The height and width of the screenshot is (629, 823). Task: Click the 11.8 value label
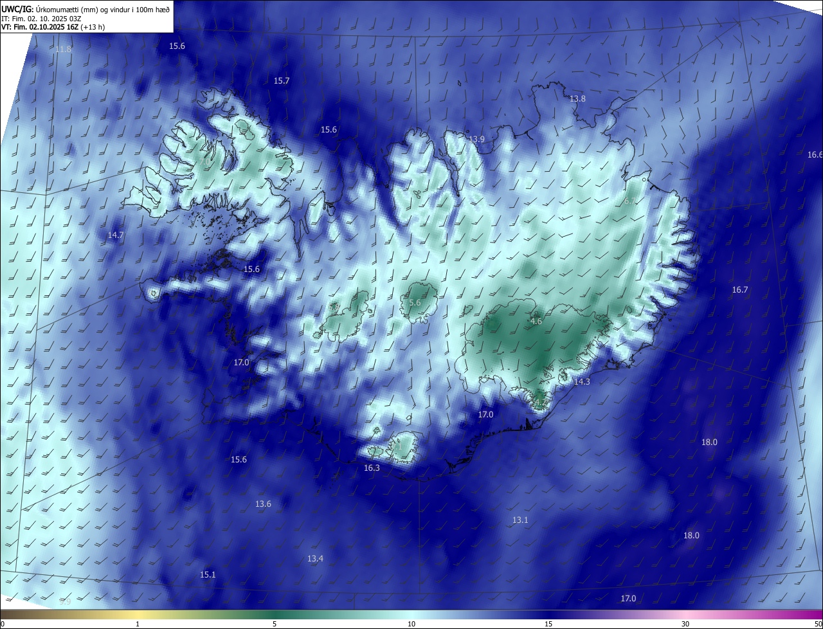[63, 49]
